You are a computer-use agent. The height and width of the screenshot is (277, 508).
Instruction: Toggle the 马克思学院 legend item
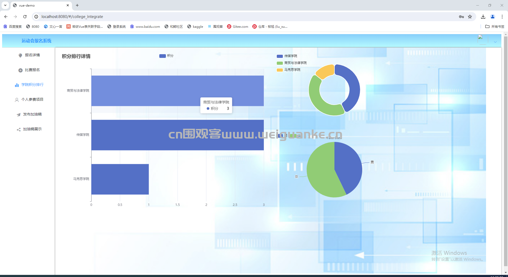click(x=288, y=70)
